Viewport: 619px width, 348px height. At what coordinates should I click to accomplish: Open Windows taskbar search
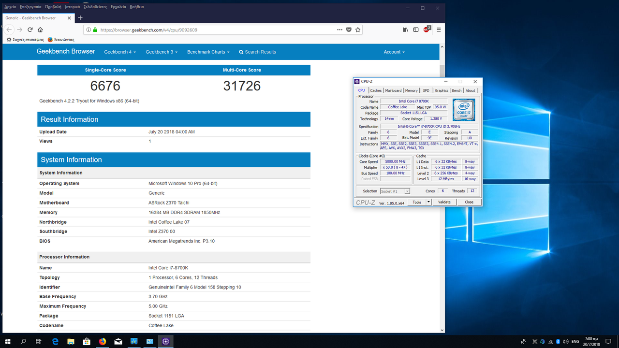coord(23,341)
